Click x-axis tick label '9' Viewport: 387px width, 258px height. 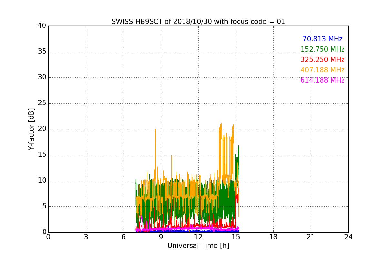click(x=161, y=237)
